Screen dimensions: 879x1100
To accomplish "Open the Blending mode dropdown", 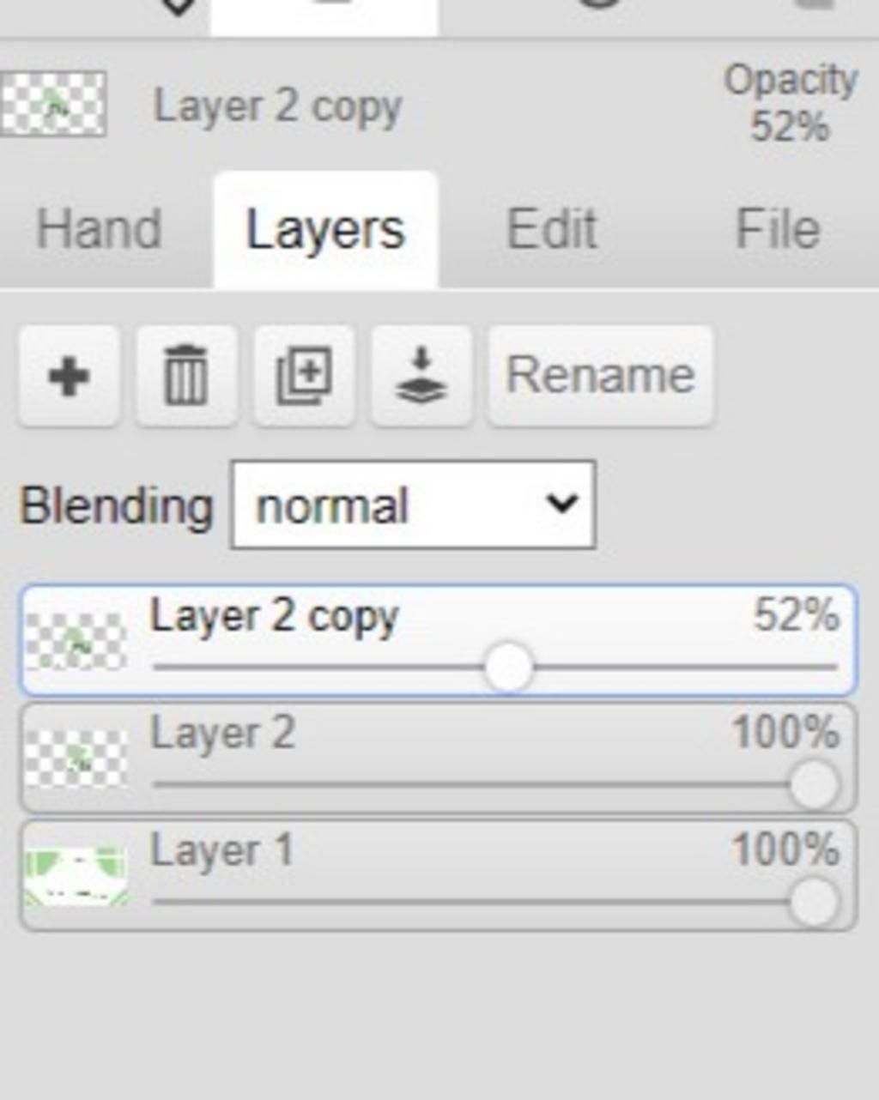I will (x=413, y=505).
